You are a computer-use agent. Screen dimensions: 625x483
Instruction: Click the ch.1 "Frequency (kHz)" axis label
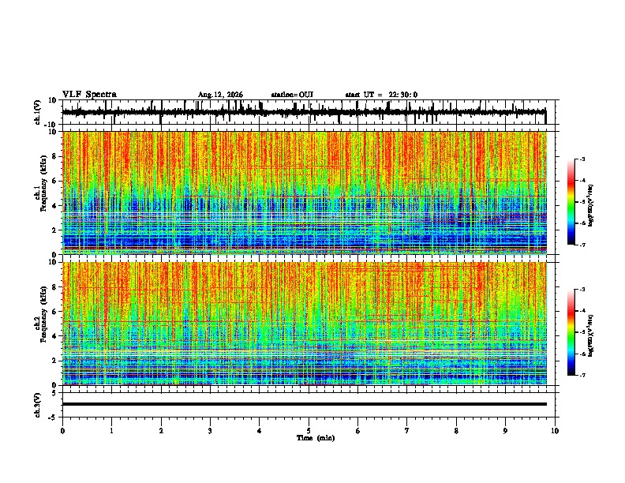(x=43, y=184)
